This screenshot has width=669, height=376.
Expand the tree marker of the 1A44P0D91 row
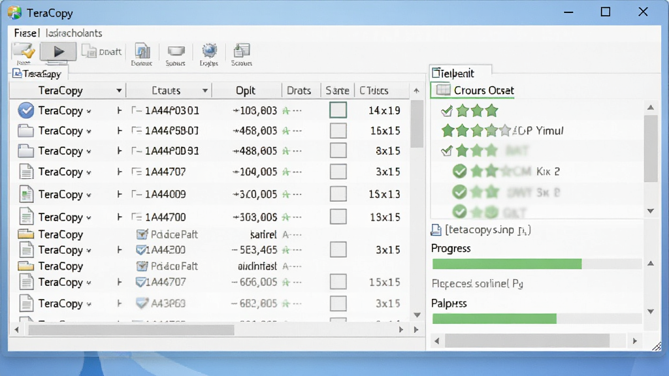pyautogui.click(x=120, y=151)
